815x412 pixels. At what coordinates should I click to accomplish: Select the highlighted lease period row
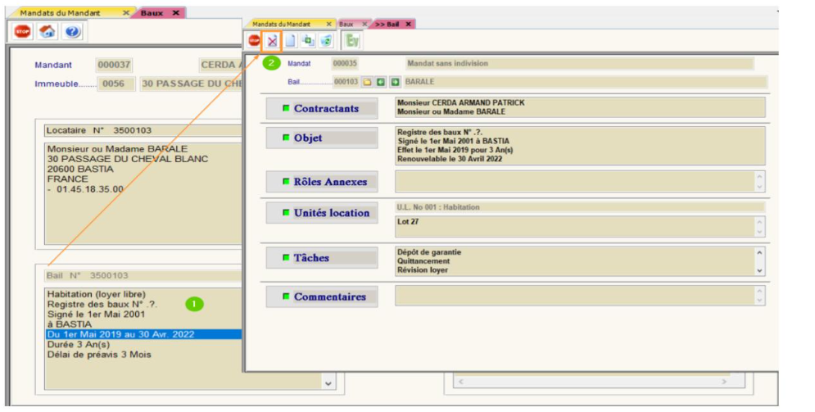tap(143, 334)
